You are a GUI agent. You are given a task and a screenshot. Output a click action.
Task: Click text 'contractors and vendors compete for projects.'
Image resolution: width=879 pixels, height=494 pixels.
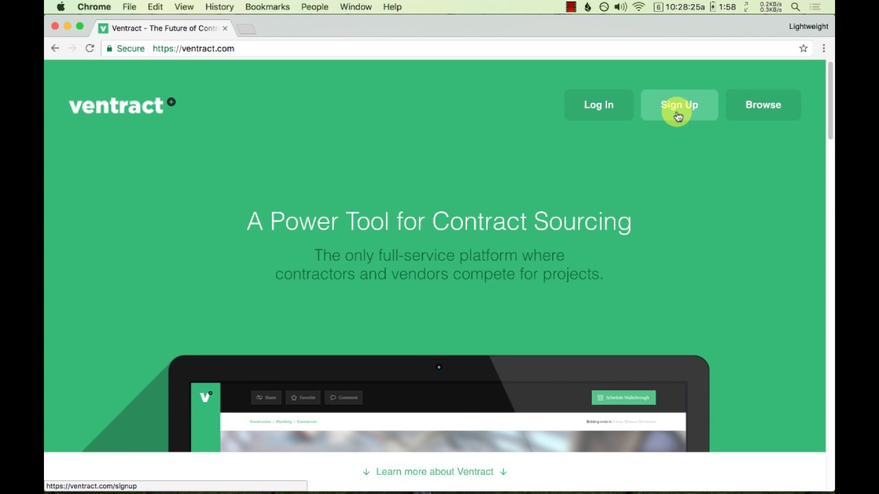439,274
